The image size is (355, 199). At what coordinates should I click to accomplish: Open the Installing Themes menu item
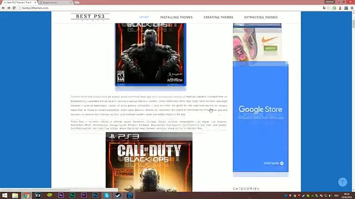(x=176, y=17)
